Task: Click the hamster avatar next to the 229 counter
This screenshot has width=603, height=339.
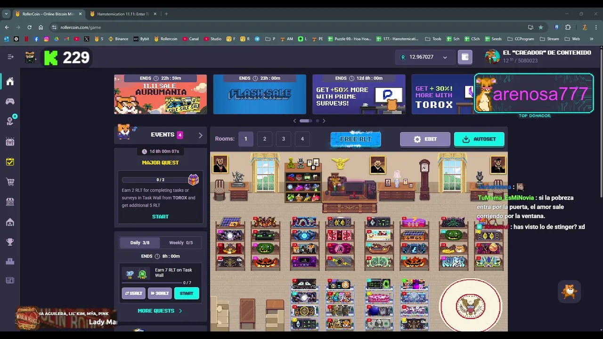Action: click(x=31, y=57)
